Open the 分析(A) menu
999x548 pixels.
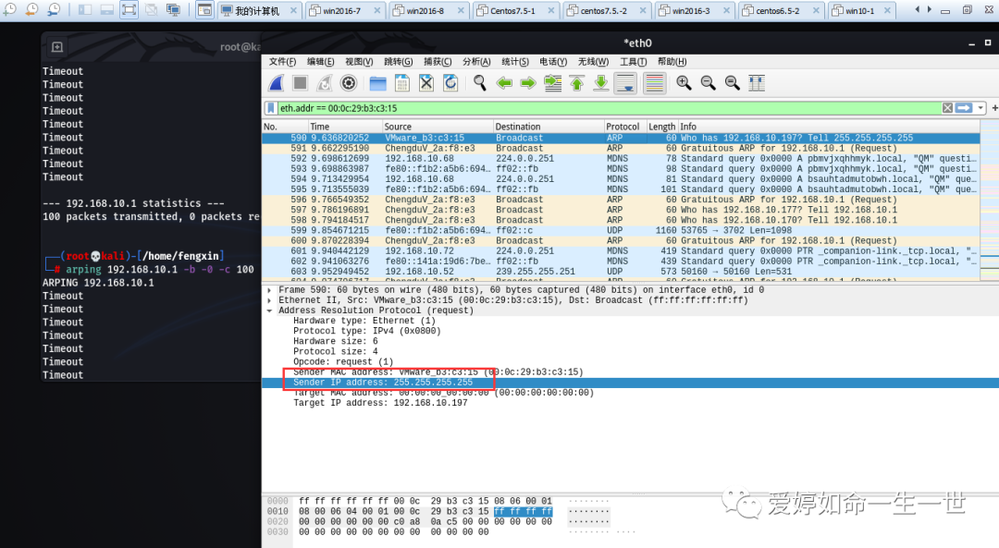476,62
